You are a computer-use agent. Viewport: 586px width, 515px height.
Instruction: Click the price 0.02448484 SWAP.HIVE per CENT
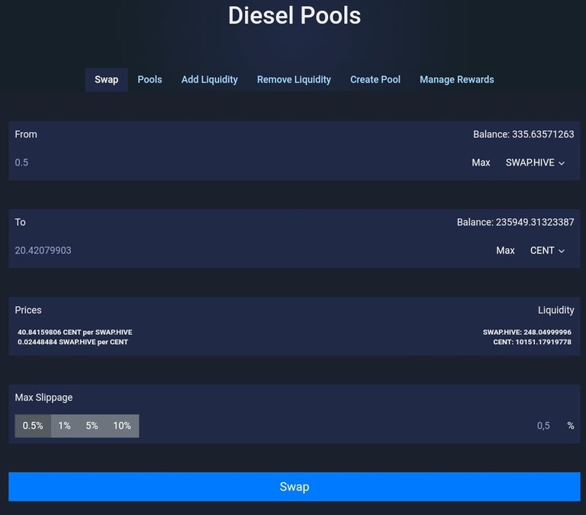click(x=72, y=342)
